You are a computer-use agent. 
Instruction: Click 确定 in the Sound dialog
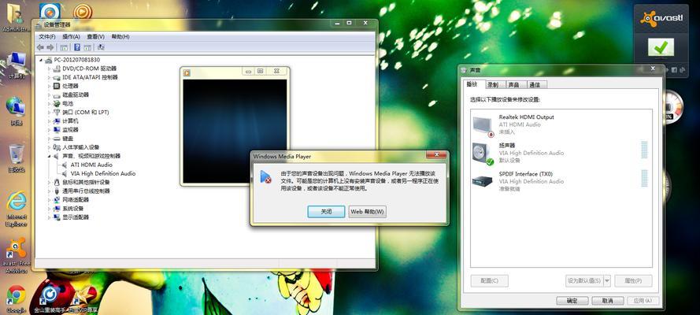click(x=572, y=301)
